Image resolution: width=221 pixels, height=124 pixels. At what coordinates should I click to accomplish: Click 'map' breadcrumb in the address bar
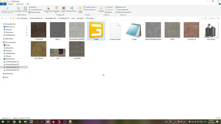pos(73,18)
